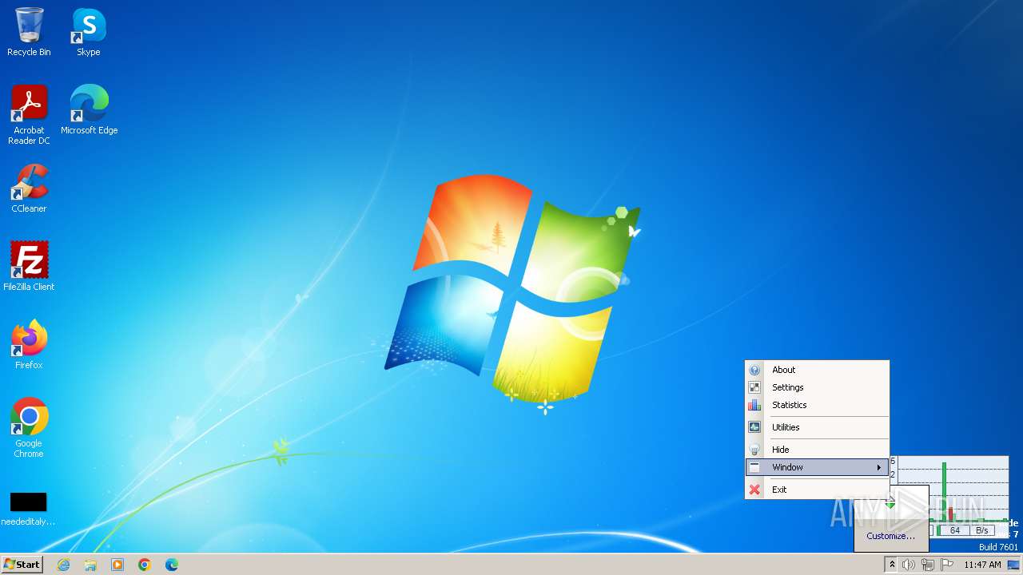Open File Explorer from the taskbar
1023x575 pixels.
pos(90,565)
